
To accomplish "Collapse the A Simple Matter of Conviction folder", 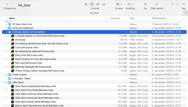I will point(7,32).
